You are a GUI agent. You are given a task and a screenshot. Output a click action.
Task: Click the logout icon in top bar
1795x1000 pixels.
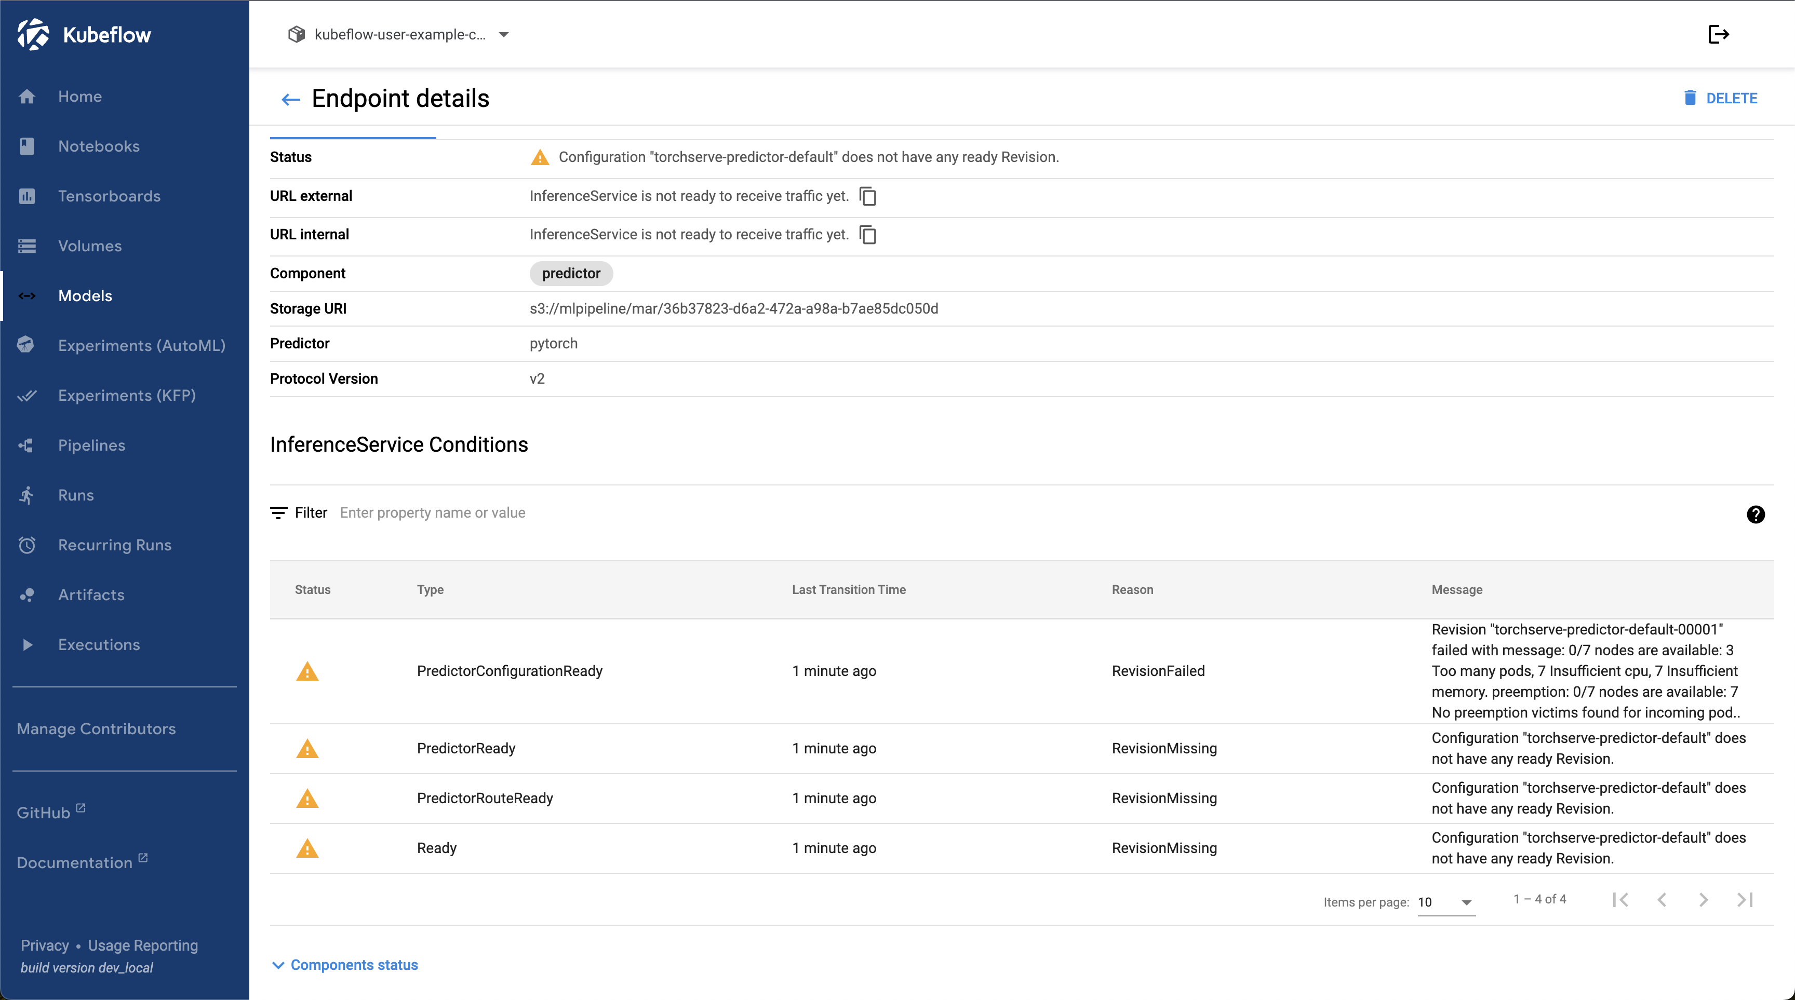coord(1718,34)
